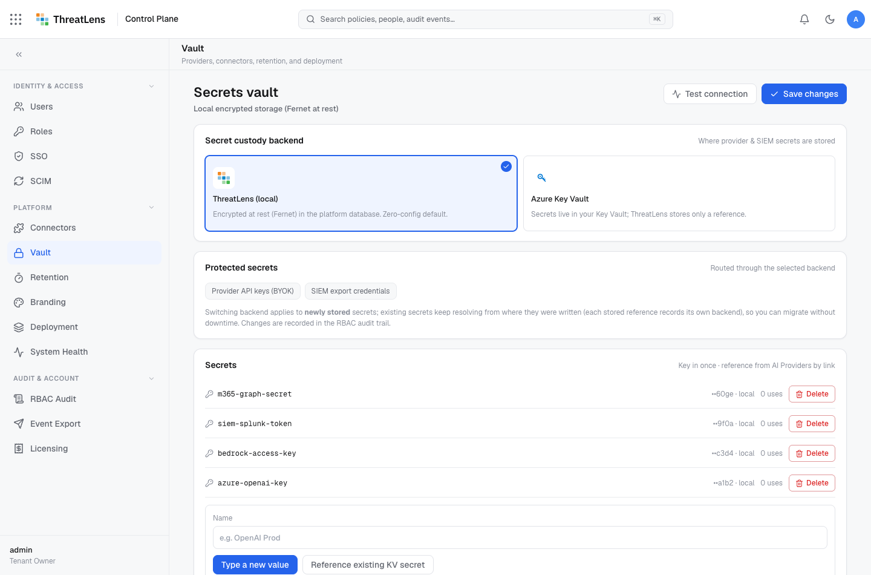Click the Users people icon in sidebar
871x575 pixels.
[x=19, y=107]
